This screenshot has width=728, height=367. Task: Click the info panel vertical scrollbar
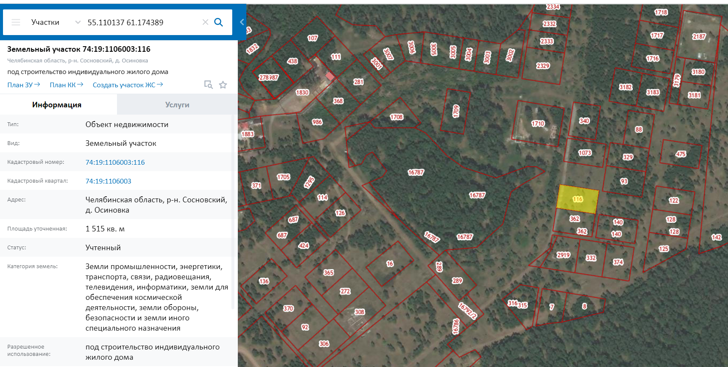233,212
